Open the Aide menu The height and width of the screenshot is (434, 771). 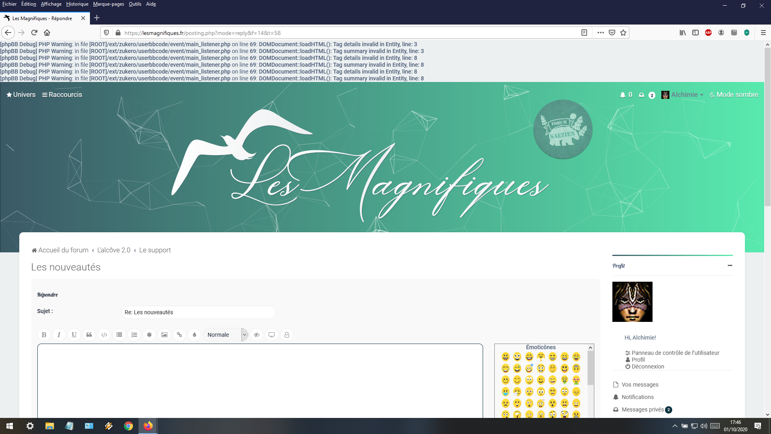click(151, 4)
